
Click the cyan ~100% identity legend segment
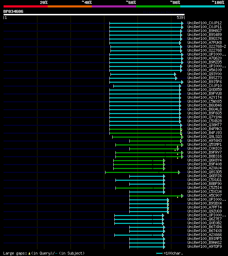tap(203, 6)
